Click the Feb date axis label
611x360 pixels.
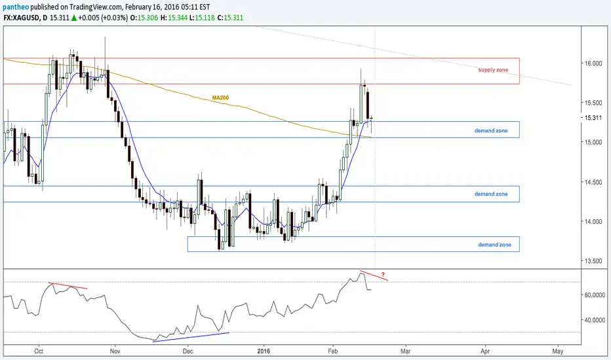tap(333, 351)
